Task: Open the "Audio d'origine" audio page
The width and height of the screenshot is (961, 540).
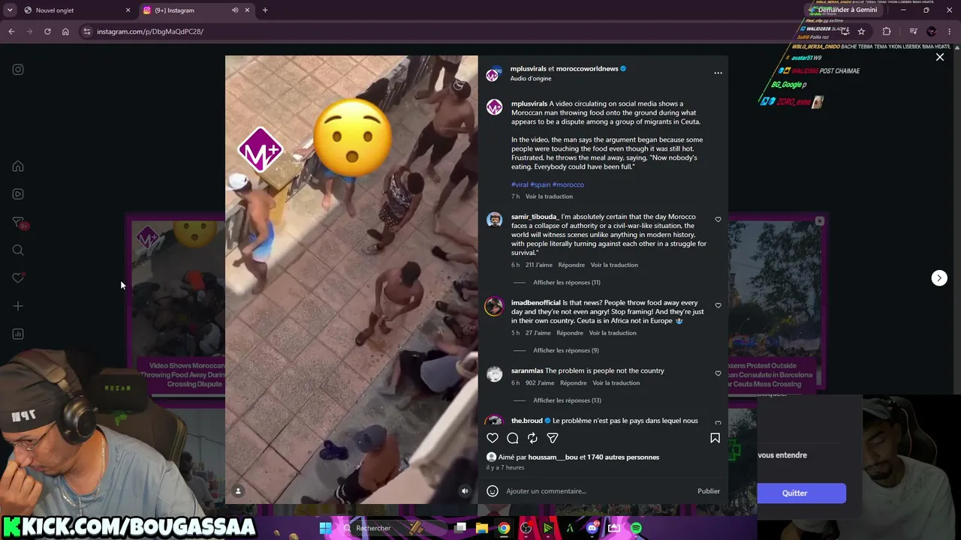Action: [531, 79]
